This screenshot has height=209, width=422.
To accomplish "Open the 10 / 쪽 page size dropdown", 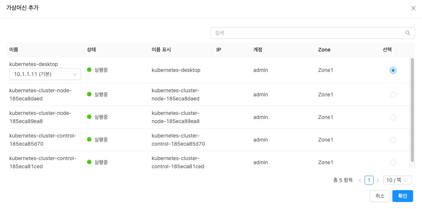I will pyautogui.click(x=397, y=180).
